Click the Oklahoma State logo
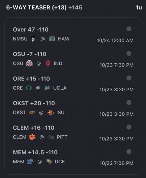Viewport: 146px width, 178px height. (x=32, y=112)
